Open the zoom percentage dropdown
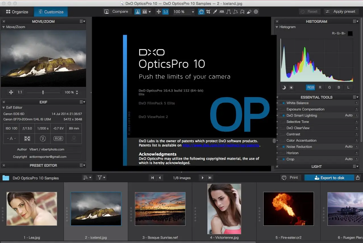This screenshot has height=243, width=363. click(x=193, y=12)
